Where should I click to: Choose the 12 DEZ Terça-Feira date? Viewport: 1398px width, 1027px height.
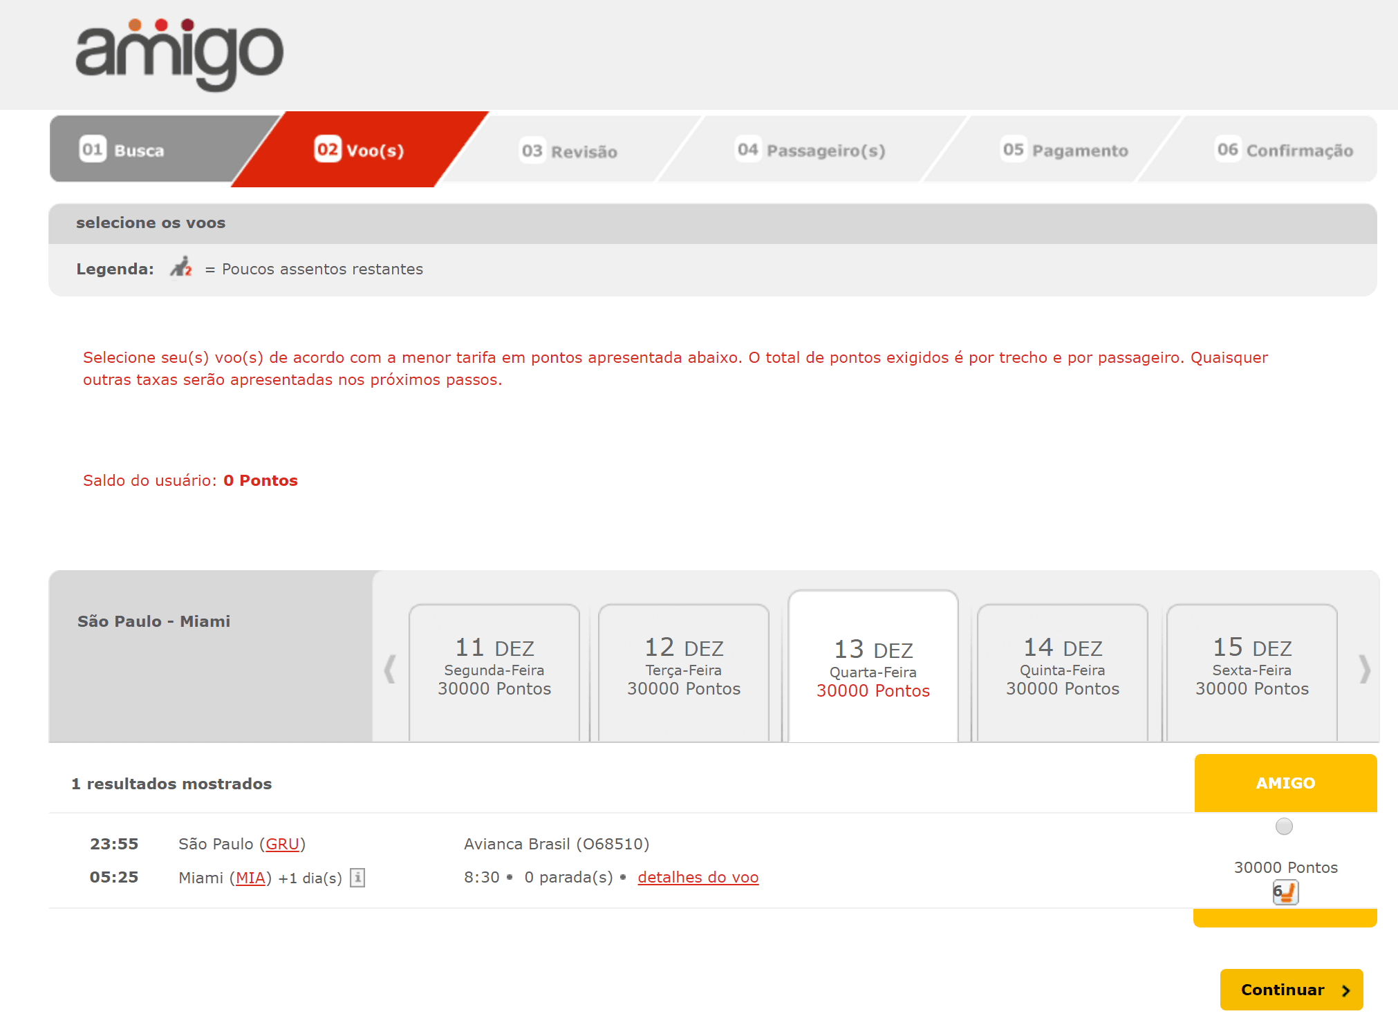(x=684, y=672)
